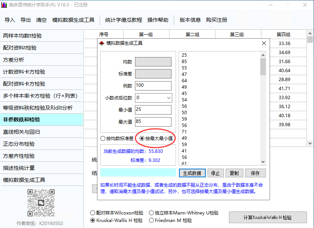Select 直线相关与回归 in the sidebar
Image resolution: width=314 pixels, height=228 pixels.
coord(42,132)
